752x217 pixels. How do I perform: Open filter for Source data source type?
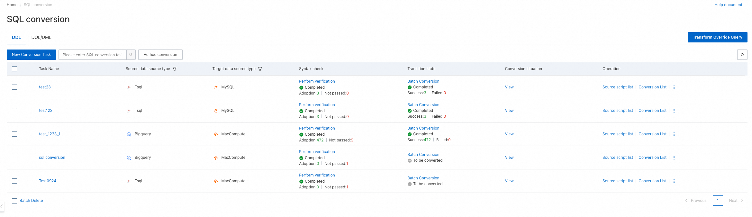point(175,69)
